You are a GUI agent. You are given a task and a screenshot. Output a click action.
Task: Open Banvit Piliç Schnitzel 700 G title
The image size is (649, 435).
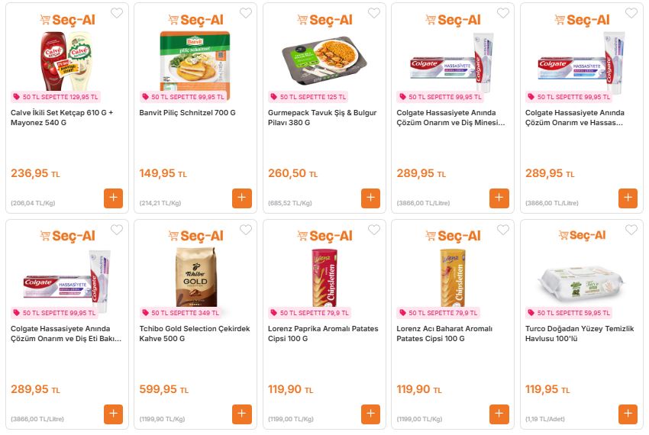coord(187,113)
